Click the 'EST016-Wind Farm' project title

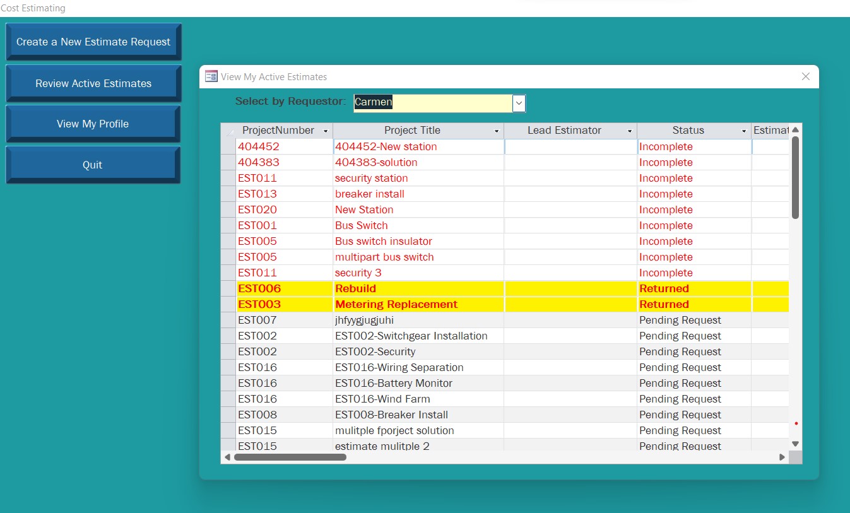point(382,399)
